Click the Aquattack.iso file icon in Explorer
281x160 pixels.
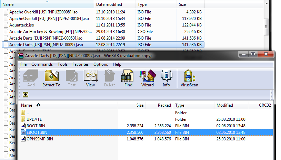(x=6, y=25)
